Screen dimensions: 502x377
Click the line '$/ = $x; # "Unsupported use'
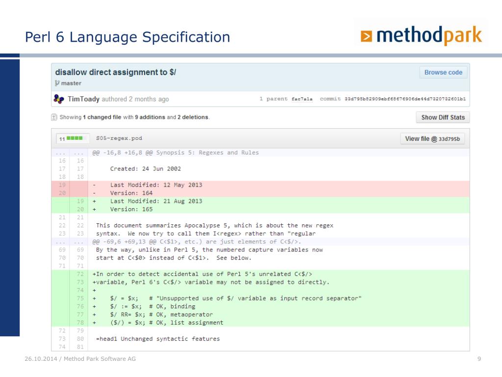tap(261, 298)
